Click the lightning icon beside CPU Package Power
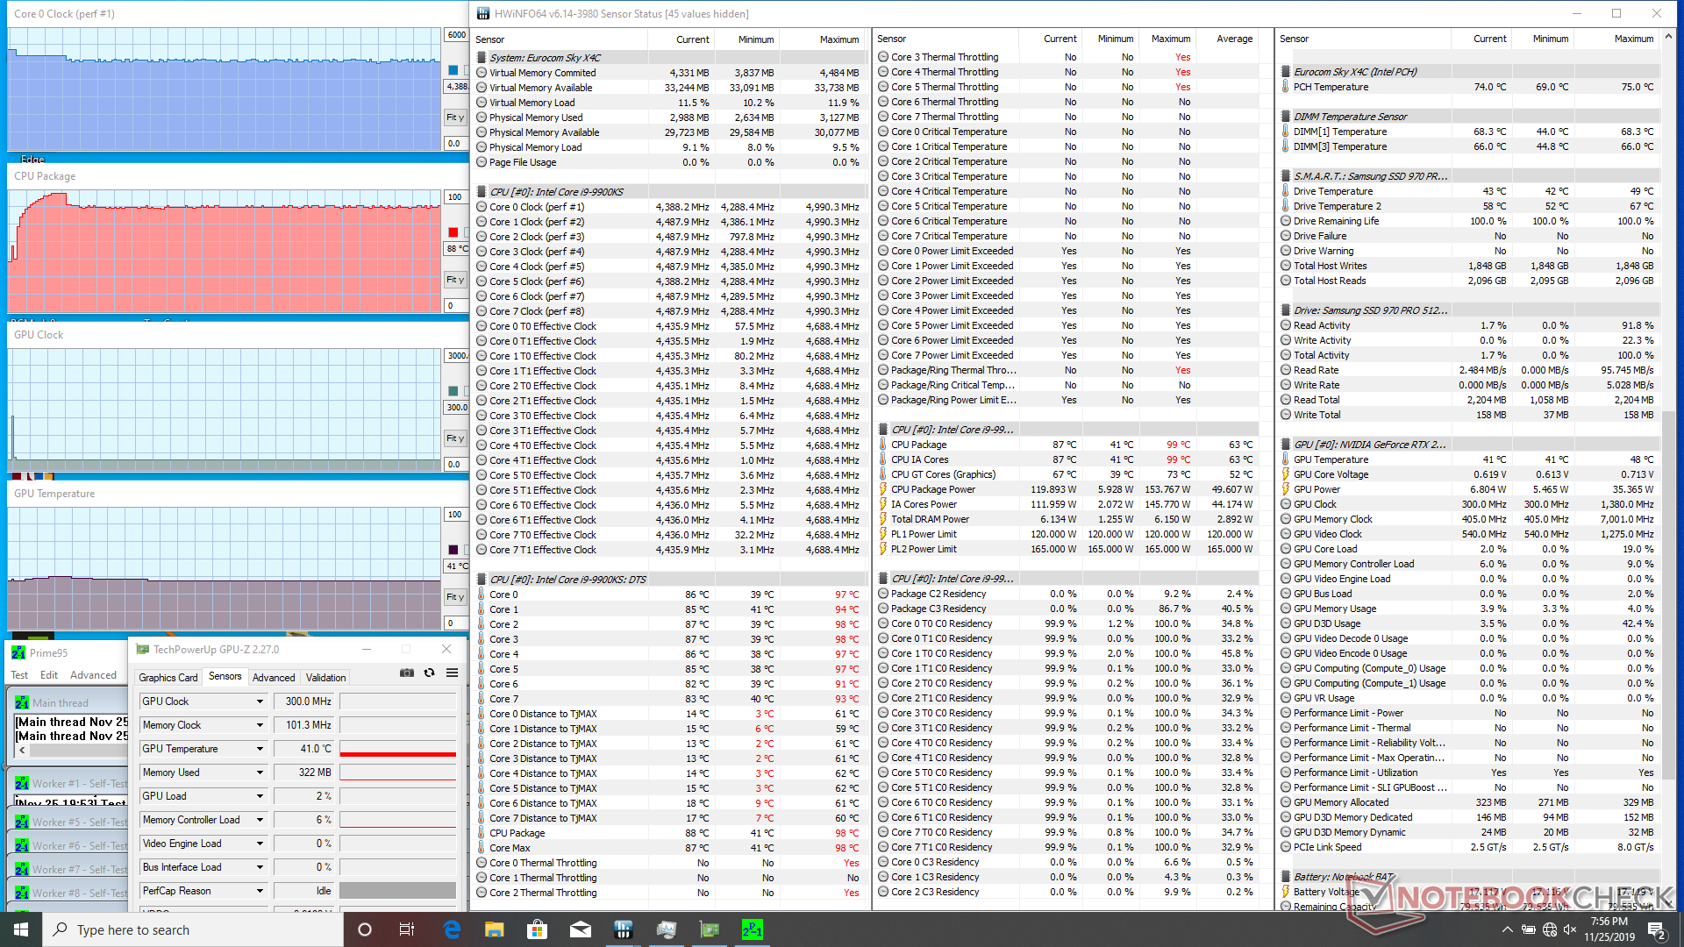 coord(883,489)
